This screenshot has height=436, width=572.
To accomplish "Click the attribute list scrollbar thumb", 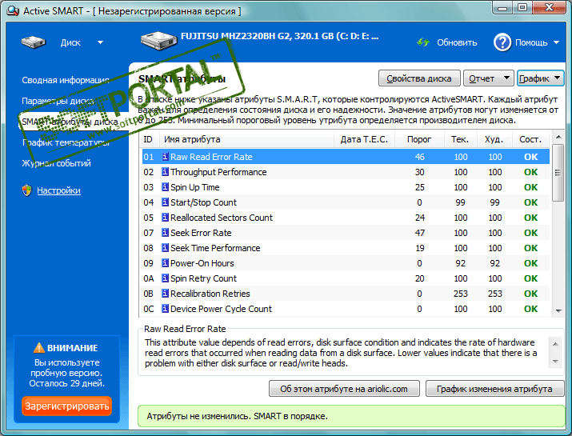I will [558, 173].
